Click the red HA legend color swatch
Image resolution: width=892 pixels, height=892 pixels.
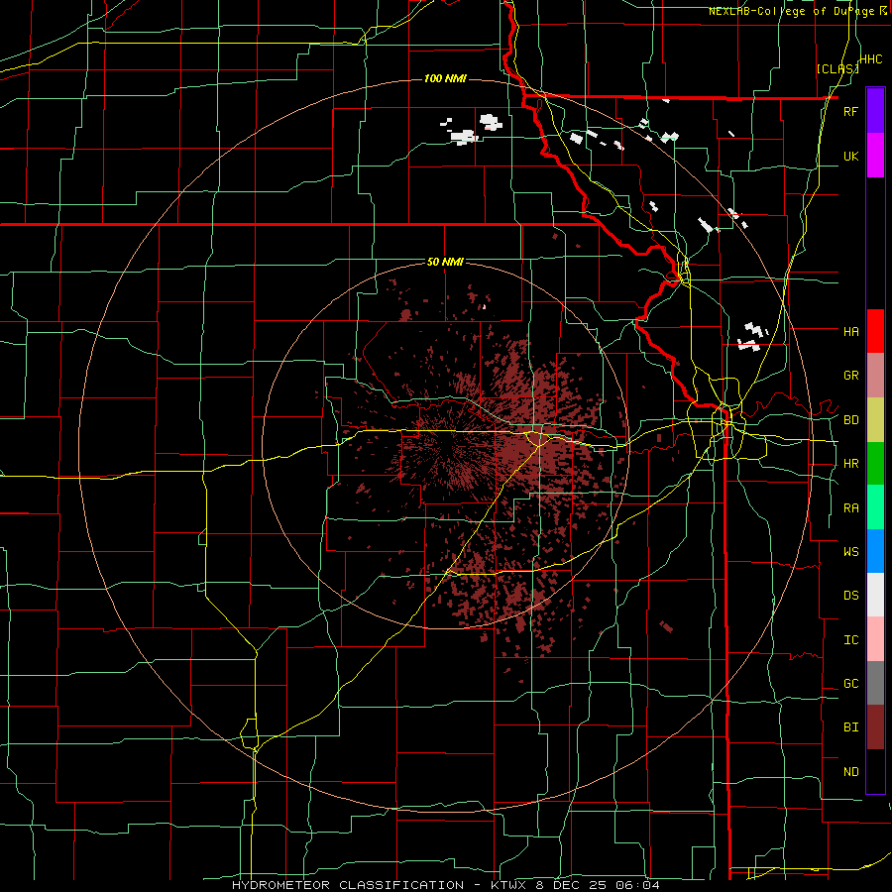(875, 331)
